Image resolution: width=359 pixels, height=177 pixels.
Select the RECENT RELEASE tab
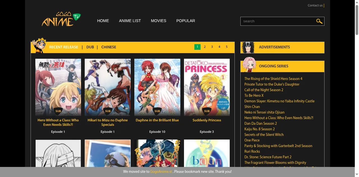pyautogui.click(x=64, y=47)
